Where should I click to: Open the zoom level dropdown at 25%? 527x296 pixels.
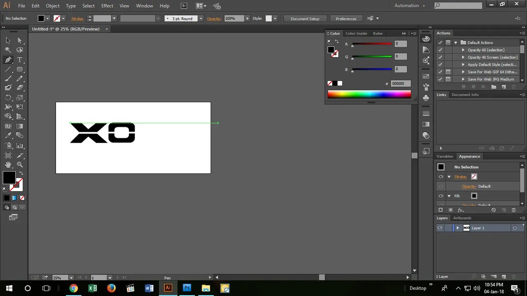point(71,278)
